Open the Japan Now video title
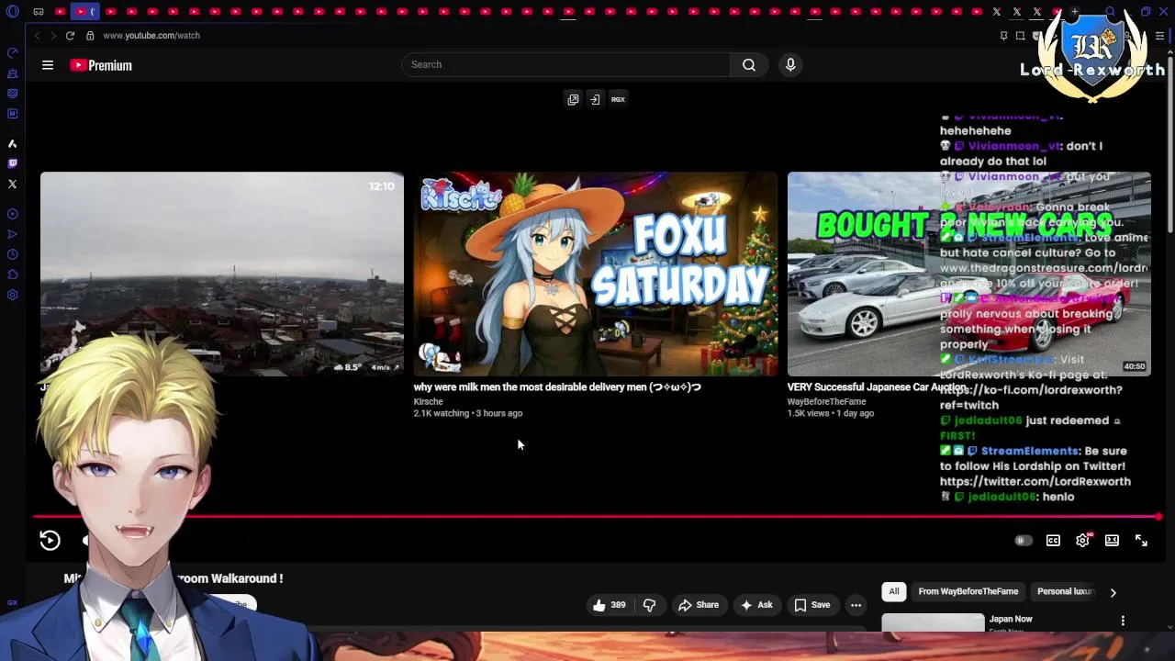This screenshot has height=661, width=1175. pos(1011,620)
